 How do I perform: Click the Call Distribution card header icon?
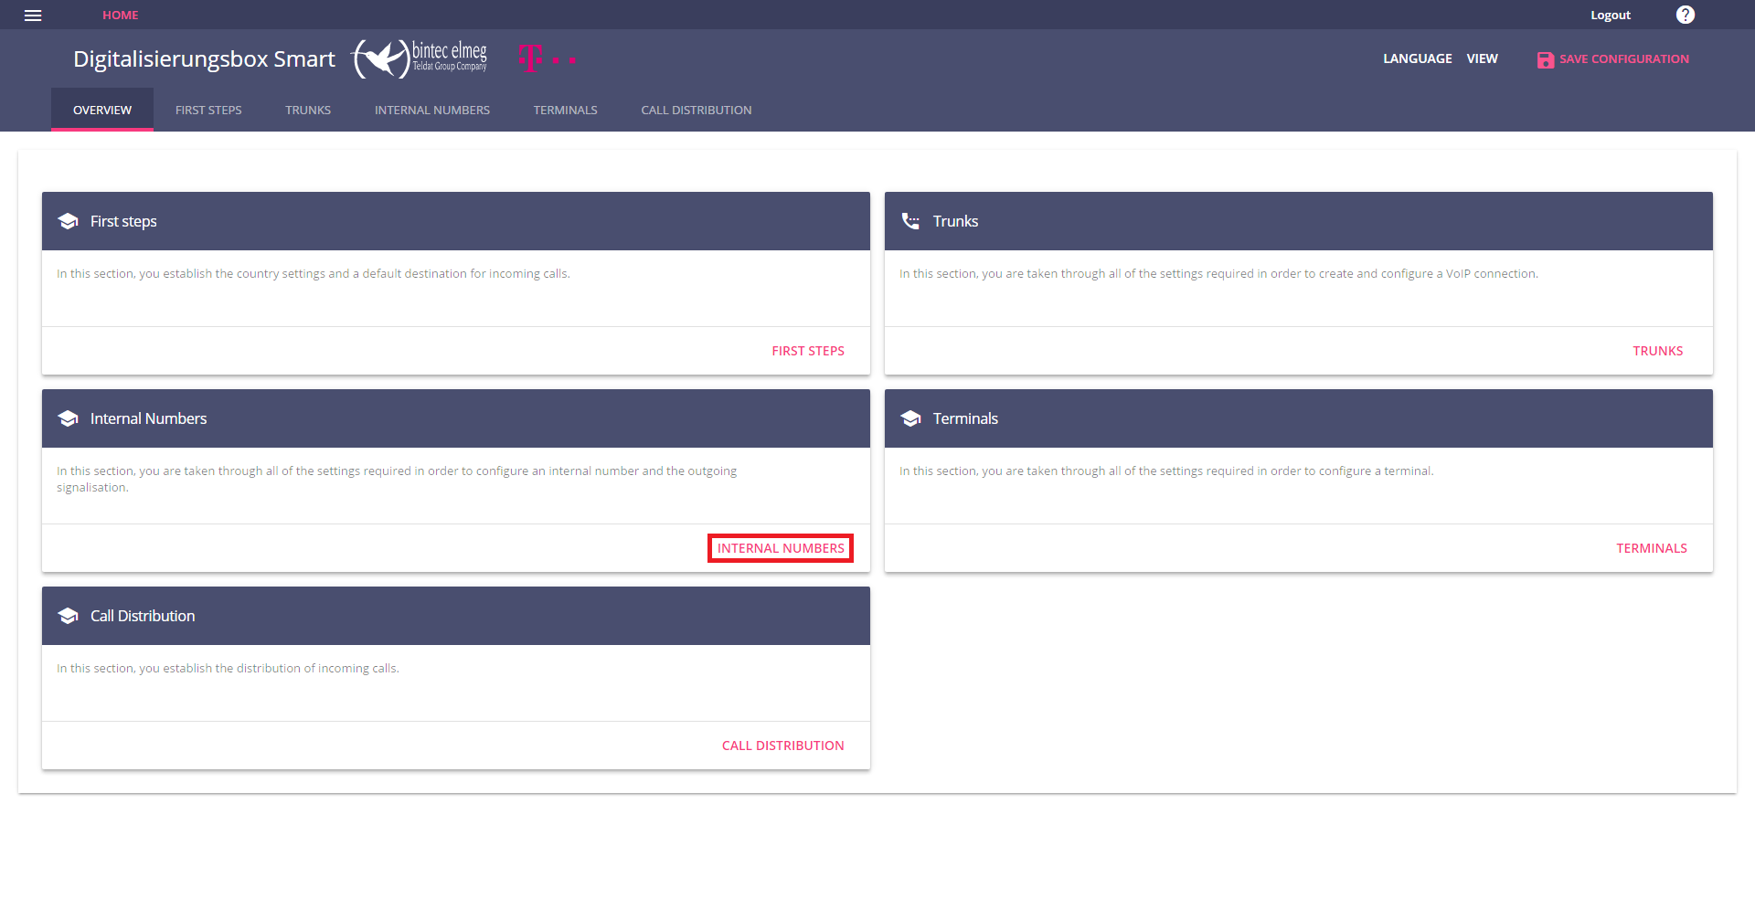[68, 616]
